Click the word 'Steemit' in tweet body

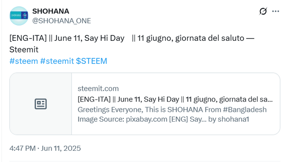click(x=24, y=50)
